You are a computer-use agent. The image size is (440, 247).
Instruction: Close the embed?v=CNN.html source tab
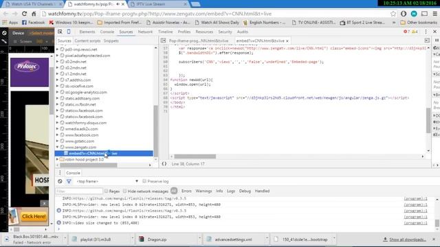pos(287,41)
